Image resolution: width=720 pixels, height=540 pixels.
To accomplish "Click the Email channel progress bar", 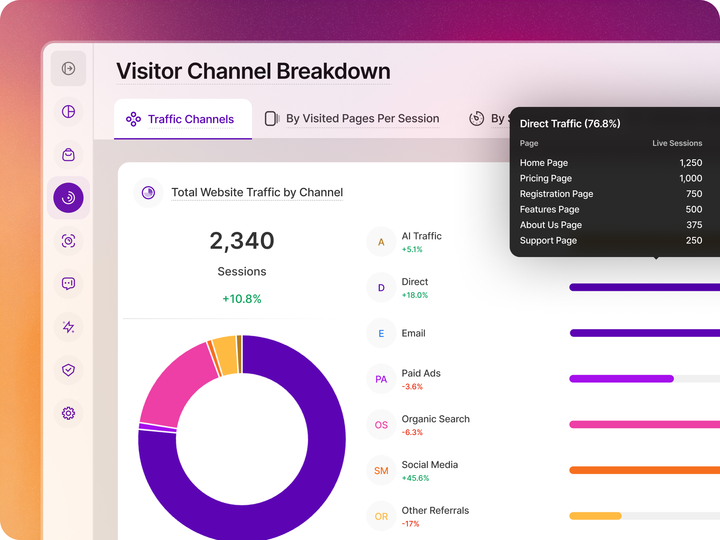I will point(644,333).
